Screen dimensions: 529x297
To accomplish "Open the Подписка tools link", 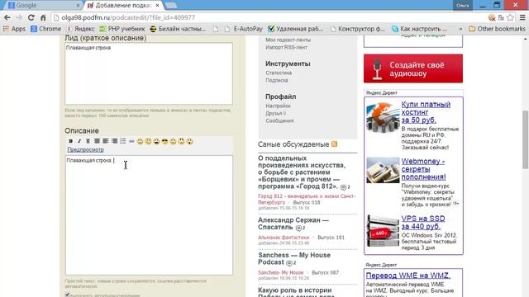I will tap(277, 80).
